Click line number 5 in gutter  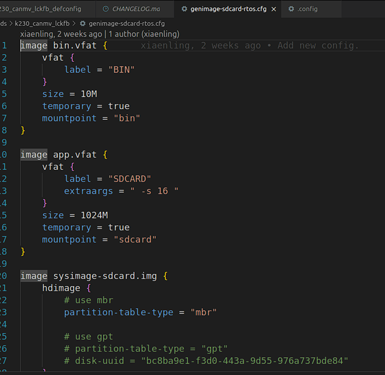tap(4, 94)
